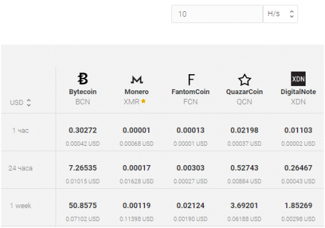The image size is (325, 228).
Task: Select the FantomCoin column heading
Action: click(x=191, y=92)
